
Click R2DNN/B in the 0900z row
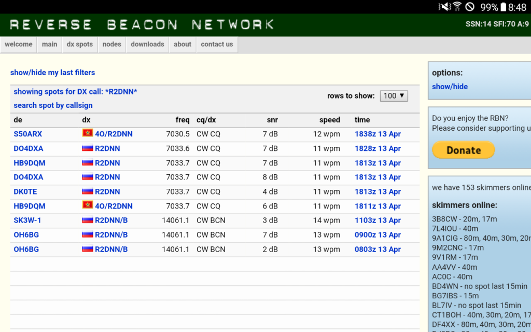111,235
